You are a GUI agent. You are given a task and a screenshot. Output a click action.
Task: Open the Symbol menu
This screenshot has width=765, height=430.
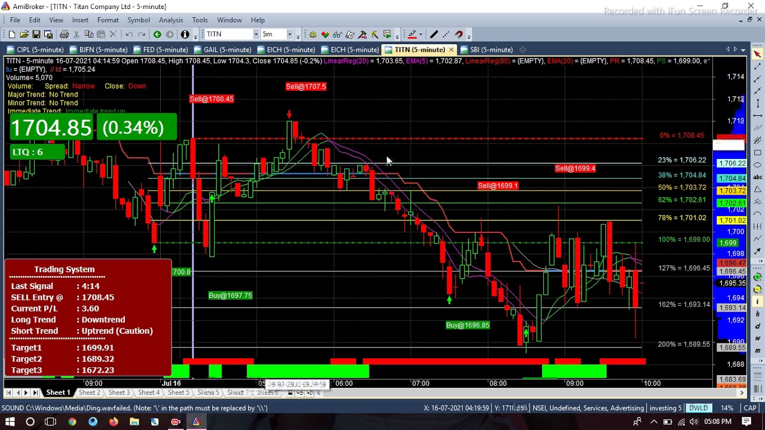(139, 20)
